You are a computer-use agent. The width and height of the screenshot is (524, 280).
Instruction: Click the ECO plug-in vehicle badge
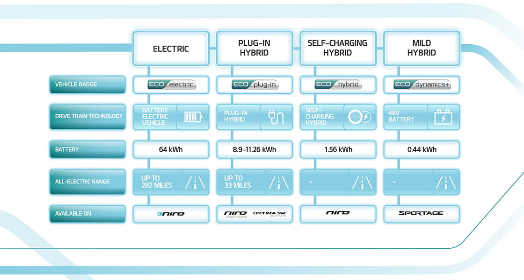point(255,84)
